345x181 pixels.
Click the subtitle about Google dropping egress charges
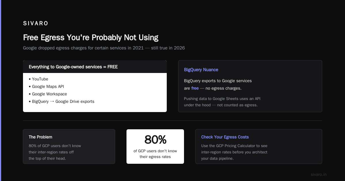(x=104, y=48)
